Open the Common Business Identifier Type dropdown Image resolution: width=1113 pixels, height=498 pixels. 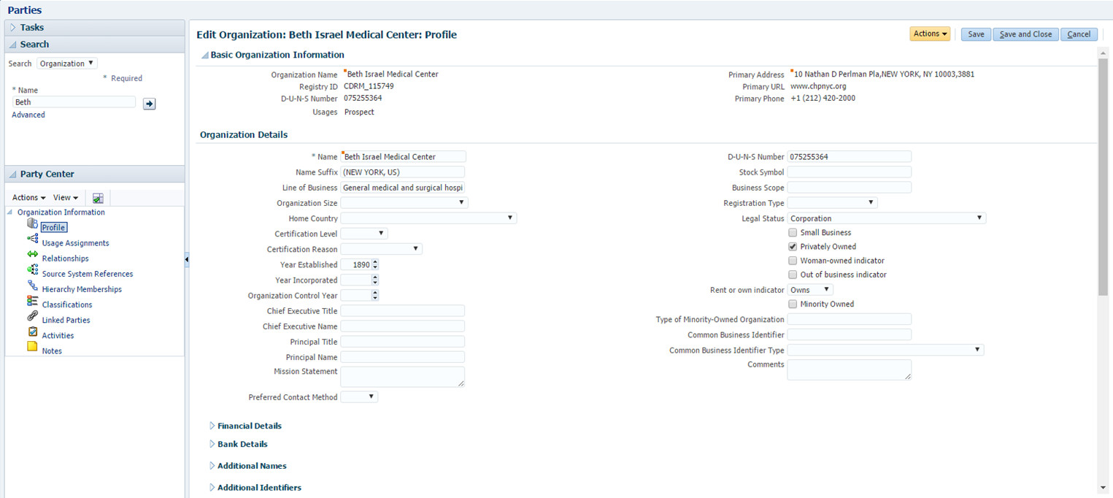click(x=886, y=350)
